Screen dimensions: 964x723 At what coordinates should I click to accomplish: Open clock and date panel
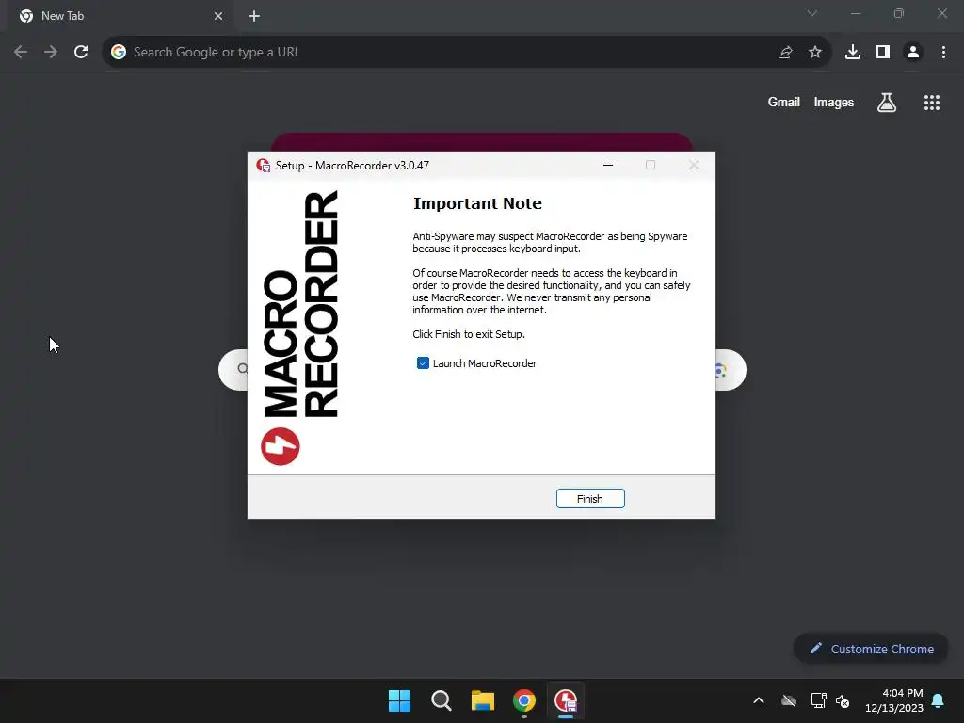point(894,700)
